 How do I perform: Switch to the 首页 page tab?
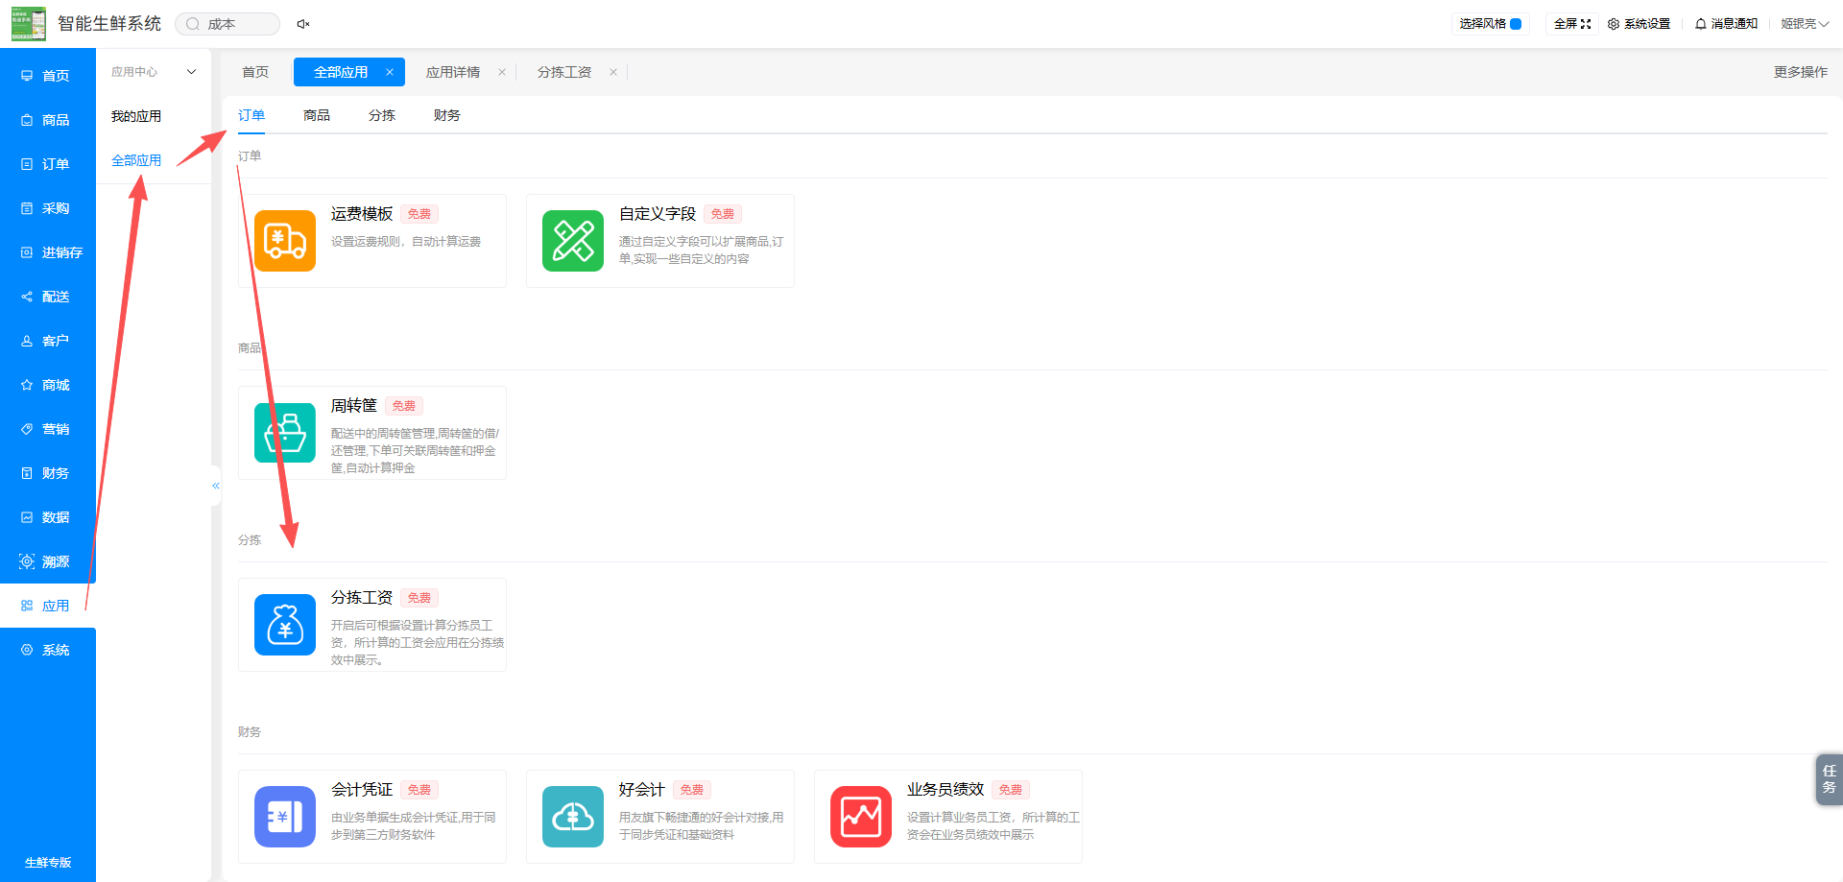[x=255, y=72]
